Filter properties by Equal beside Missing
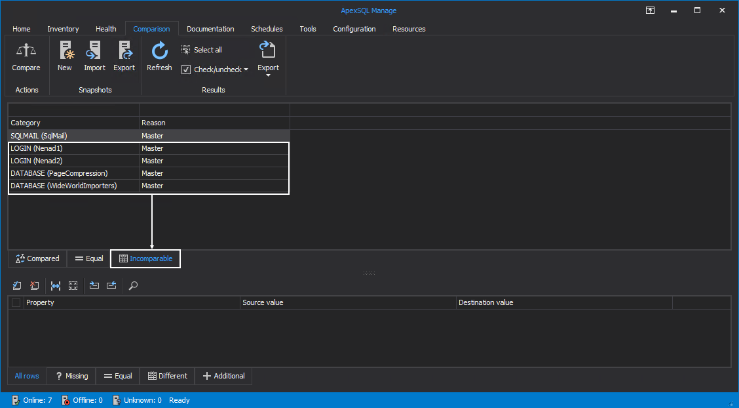 pyautogui.click(x=118, y=376)
